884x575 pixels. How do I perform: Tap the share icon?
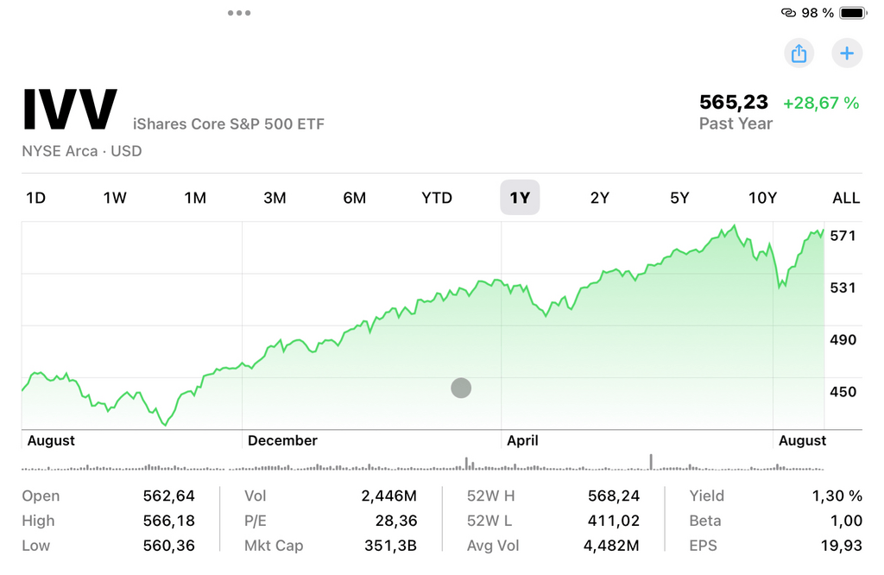point(799,54)
